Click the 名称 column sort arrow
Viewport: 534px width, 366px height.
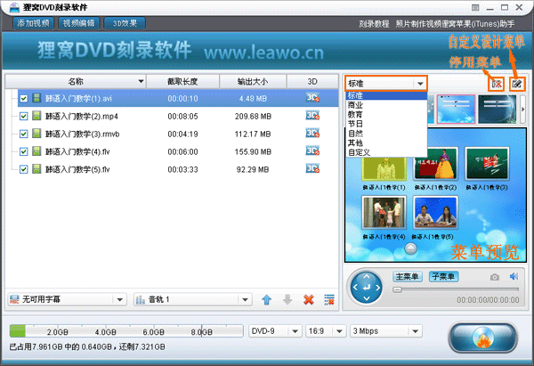pyautogui.click(x=141, y=81)
